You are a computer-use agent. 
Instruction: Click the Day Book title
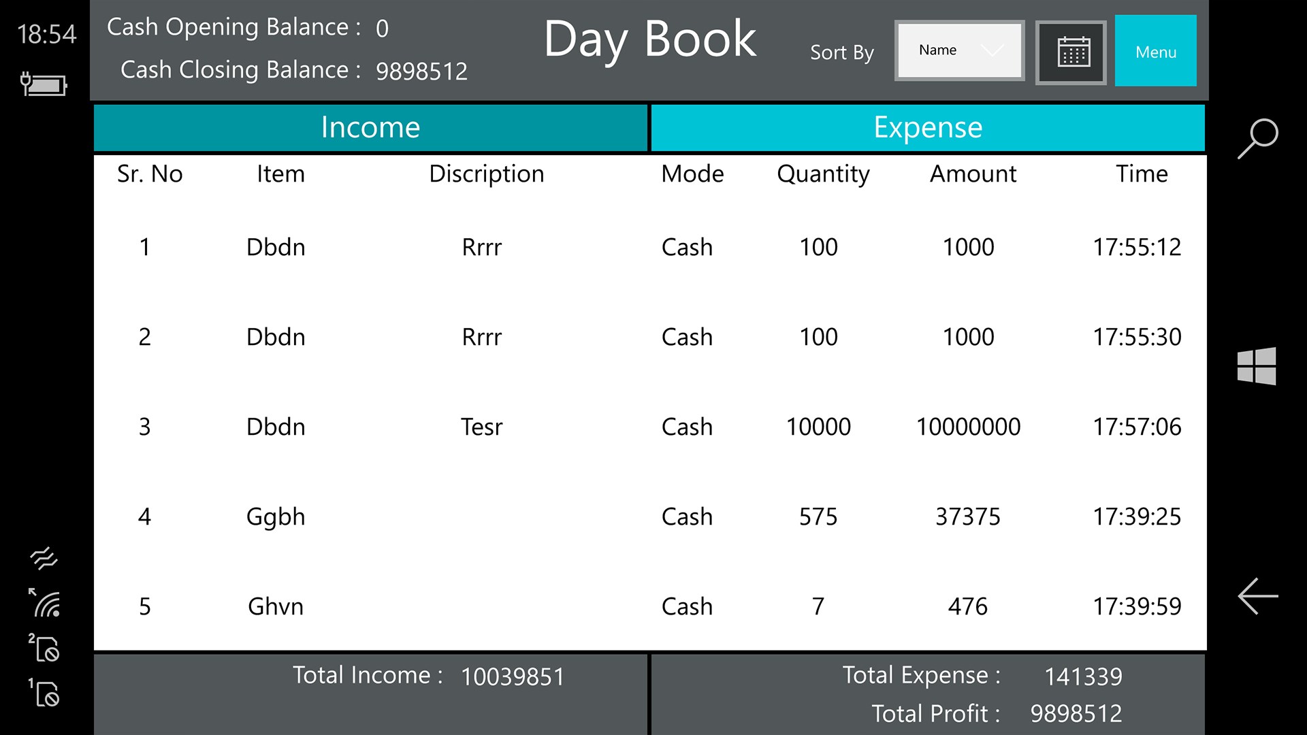click(x=649, y=39)
